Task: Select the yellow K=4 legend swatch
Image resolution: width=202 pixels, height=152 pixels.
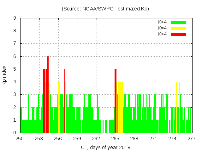Action: [x=178, y=28]
